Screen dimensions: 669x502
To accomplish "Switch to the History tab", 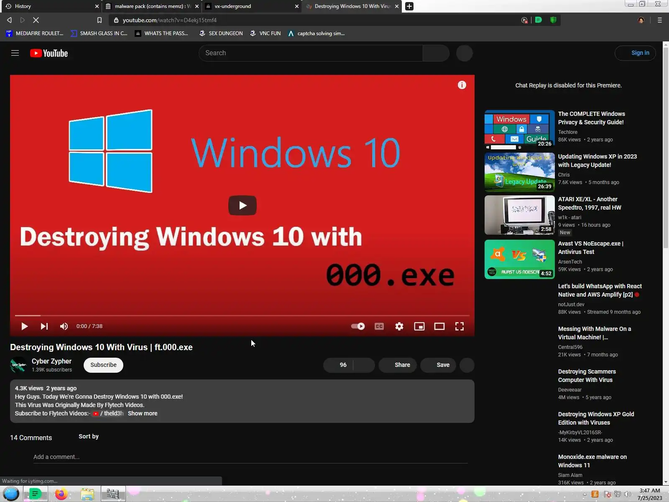I will [50, 6].
